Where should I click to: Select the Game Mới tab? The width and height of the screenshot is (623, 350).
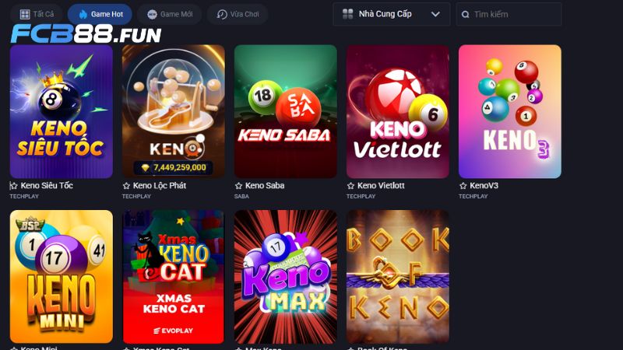[169, 14]
